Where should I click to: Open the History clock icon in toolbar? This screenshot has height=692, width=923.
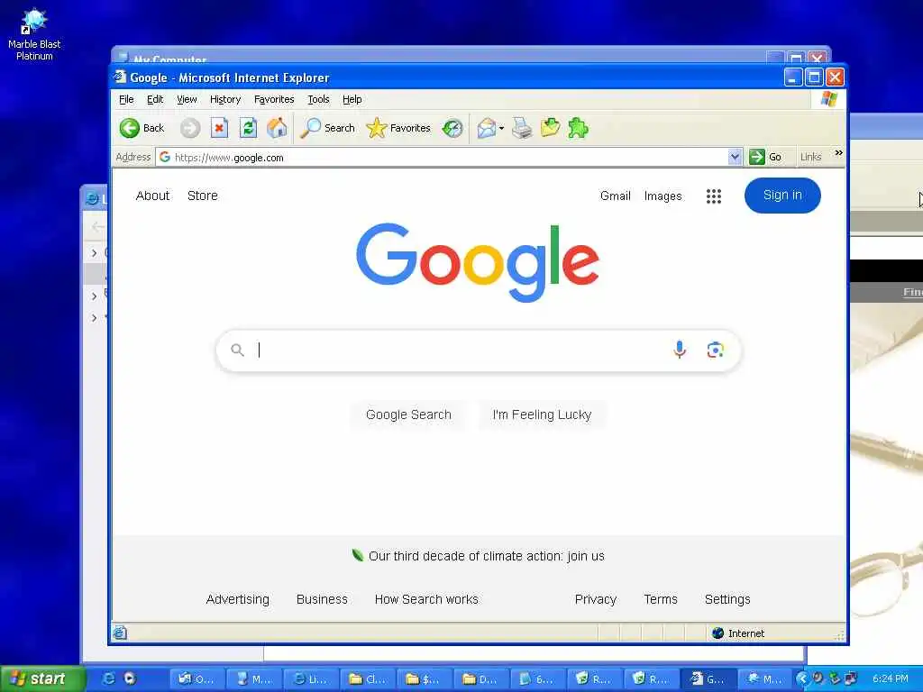452,128
